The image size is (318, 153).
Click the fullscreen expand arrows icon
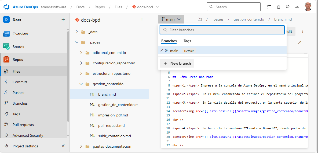pos(299,43)
